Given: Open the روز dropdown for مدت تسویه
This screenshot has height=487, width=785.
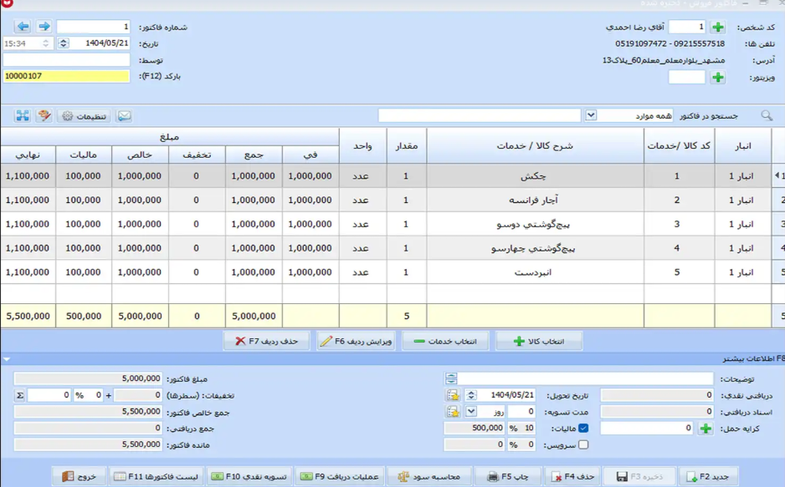Looking at the screenshot, I should pyautogui.click(x=470, y=413).
